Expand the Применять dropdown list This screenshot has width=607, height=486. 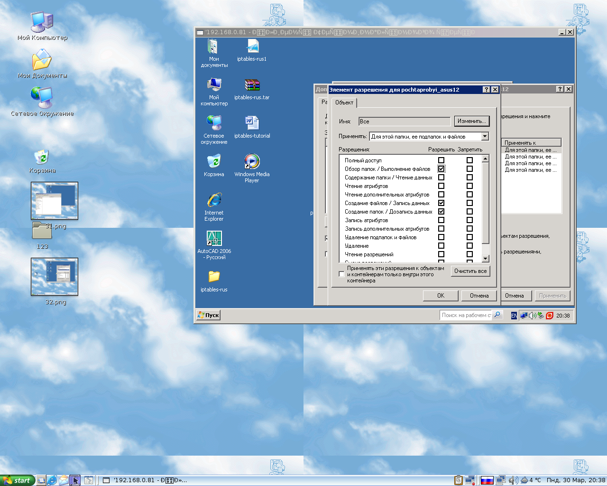485,137
